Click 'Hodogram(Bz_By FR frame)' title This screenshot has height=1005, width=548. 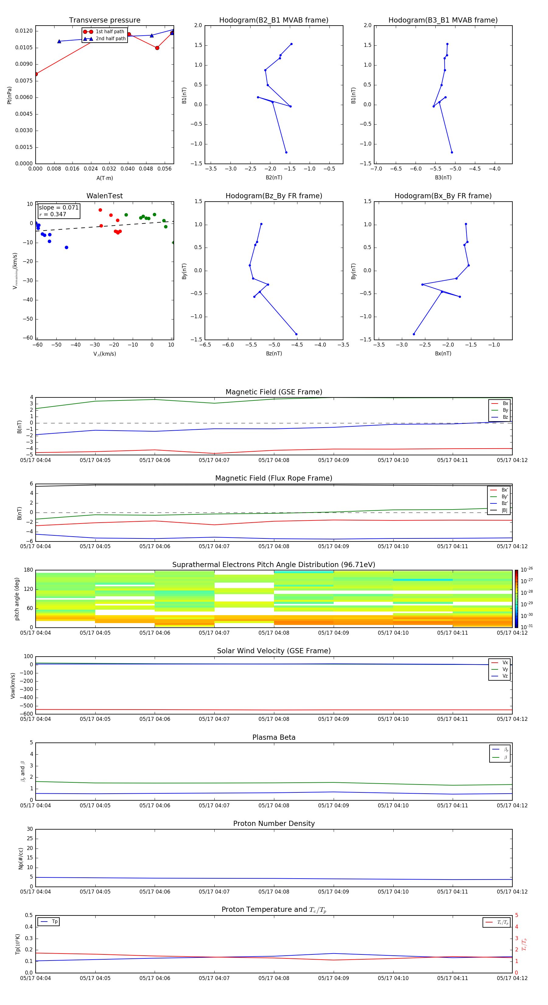pyautogui.click(x=274, y=196)
